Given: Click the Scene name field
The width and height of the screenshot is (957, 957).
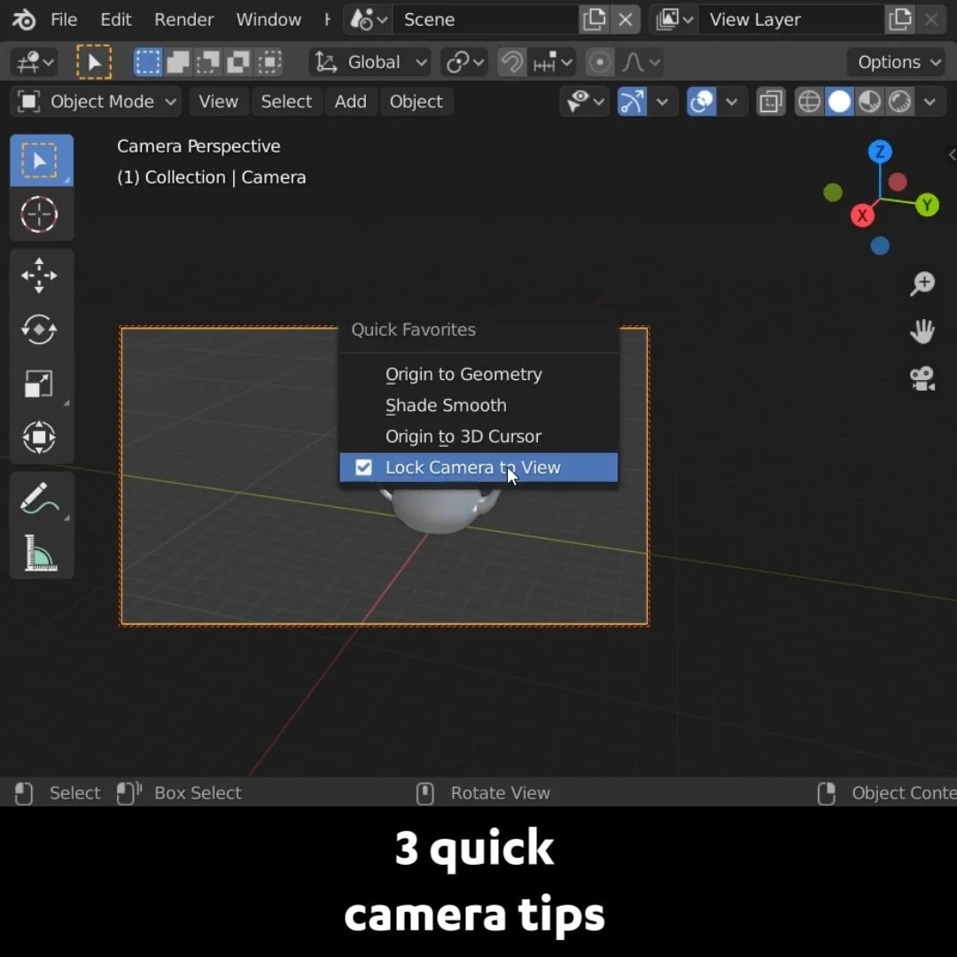Looking at the screenshot, I should coord(486,19).
